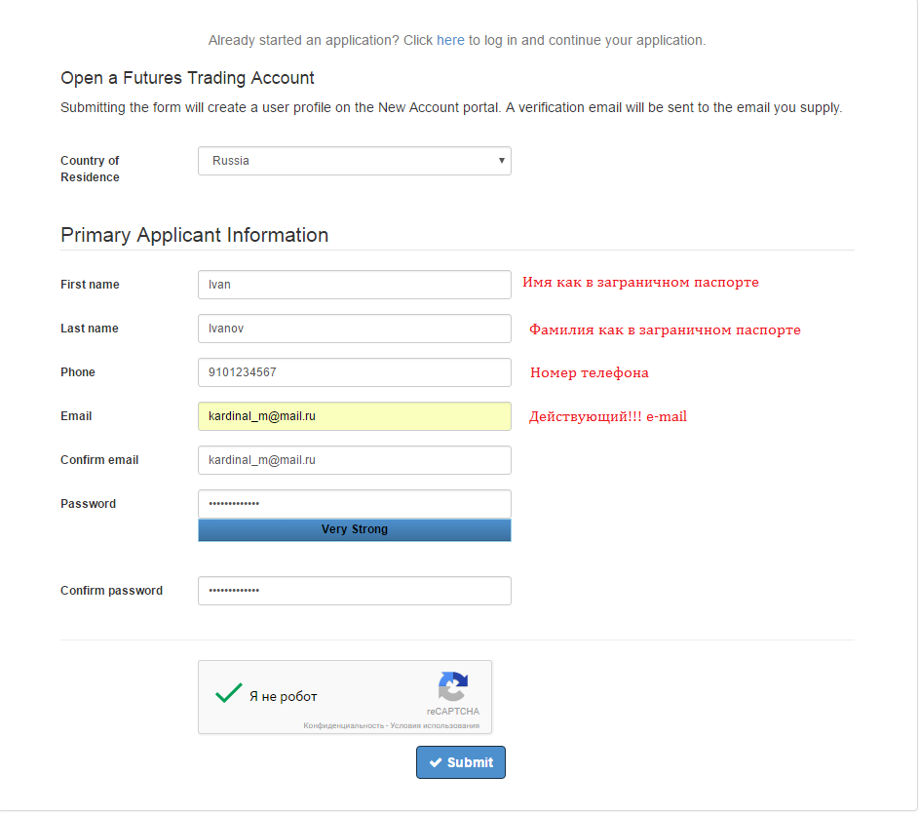Viewport: 919px width, 814px height.
Task: Toggle the 'Я не робот' captcha checkmark
Action: [229, 692]
